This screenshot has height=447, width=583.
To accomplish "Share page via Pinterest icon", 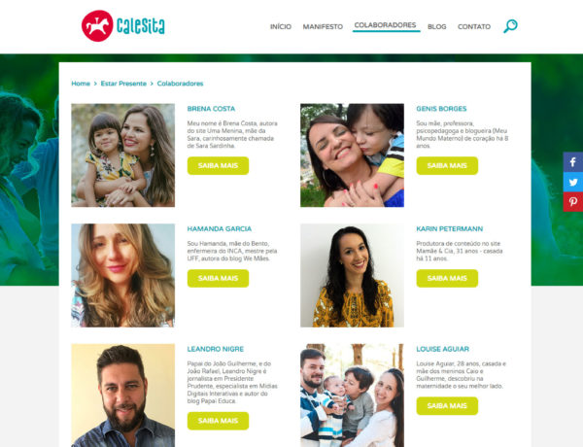I will [573, 201].
